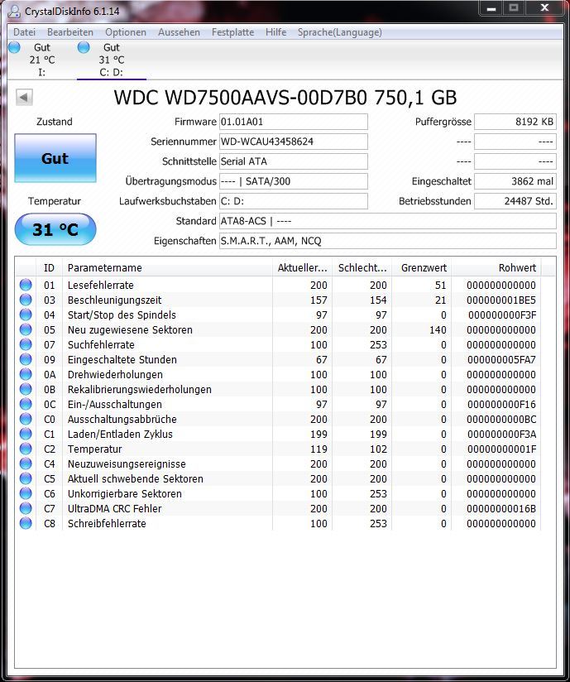
Task: Click status orb of Beschleunigungszeit row
Action: tap(26, 300)
